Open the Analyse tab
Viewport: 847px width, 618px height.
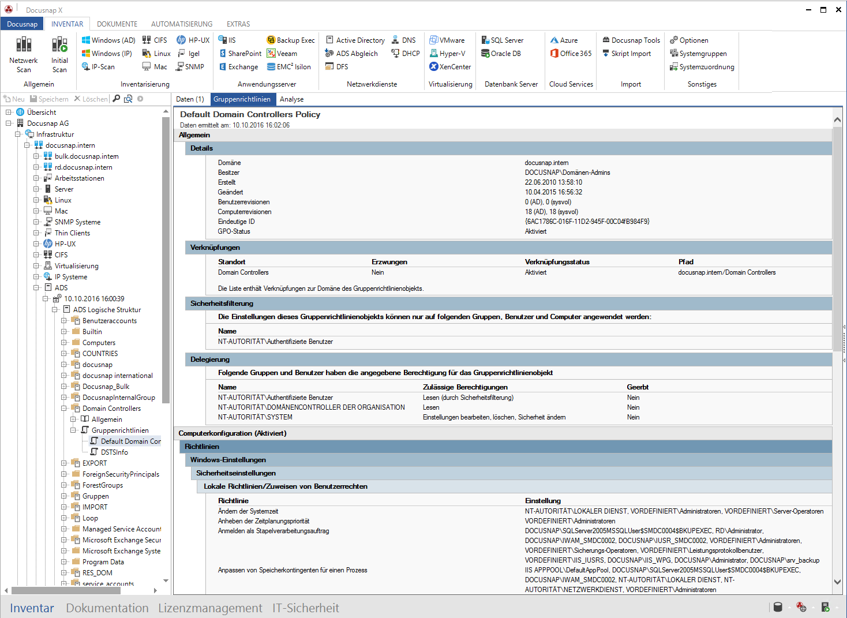[x=291, y=99]
